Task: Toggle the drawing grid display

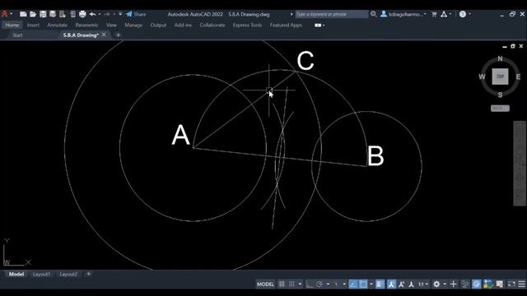Action: pyautogui.click(x=282, y=284)
